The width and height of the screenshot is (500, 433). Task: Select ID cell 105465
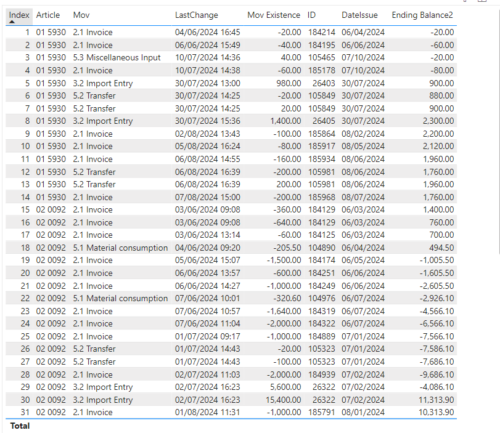321,58
